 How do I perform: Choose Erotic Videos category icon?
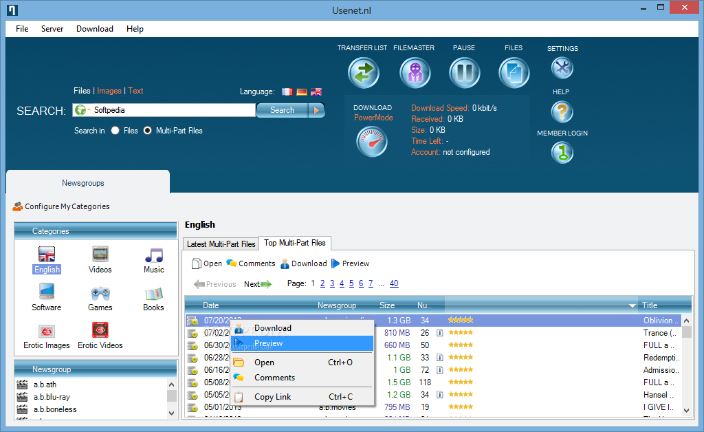100,330
